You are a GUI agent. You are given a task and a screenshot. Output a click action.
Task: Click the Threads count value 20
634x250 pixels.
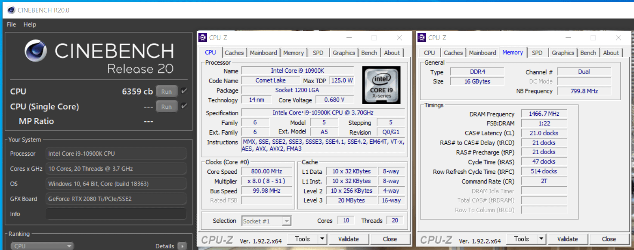click(x=395, y=220)
